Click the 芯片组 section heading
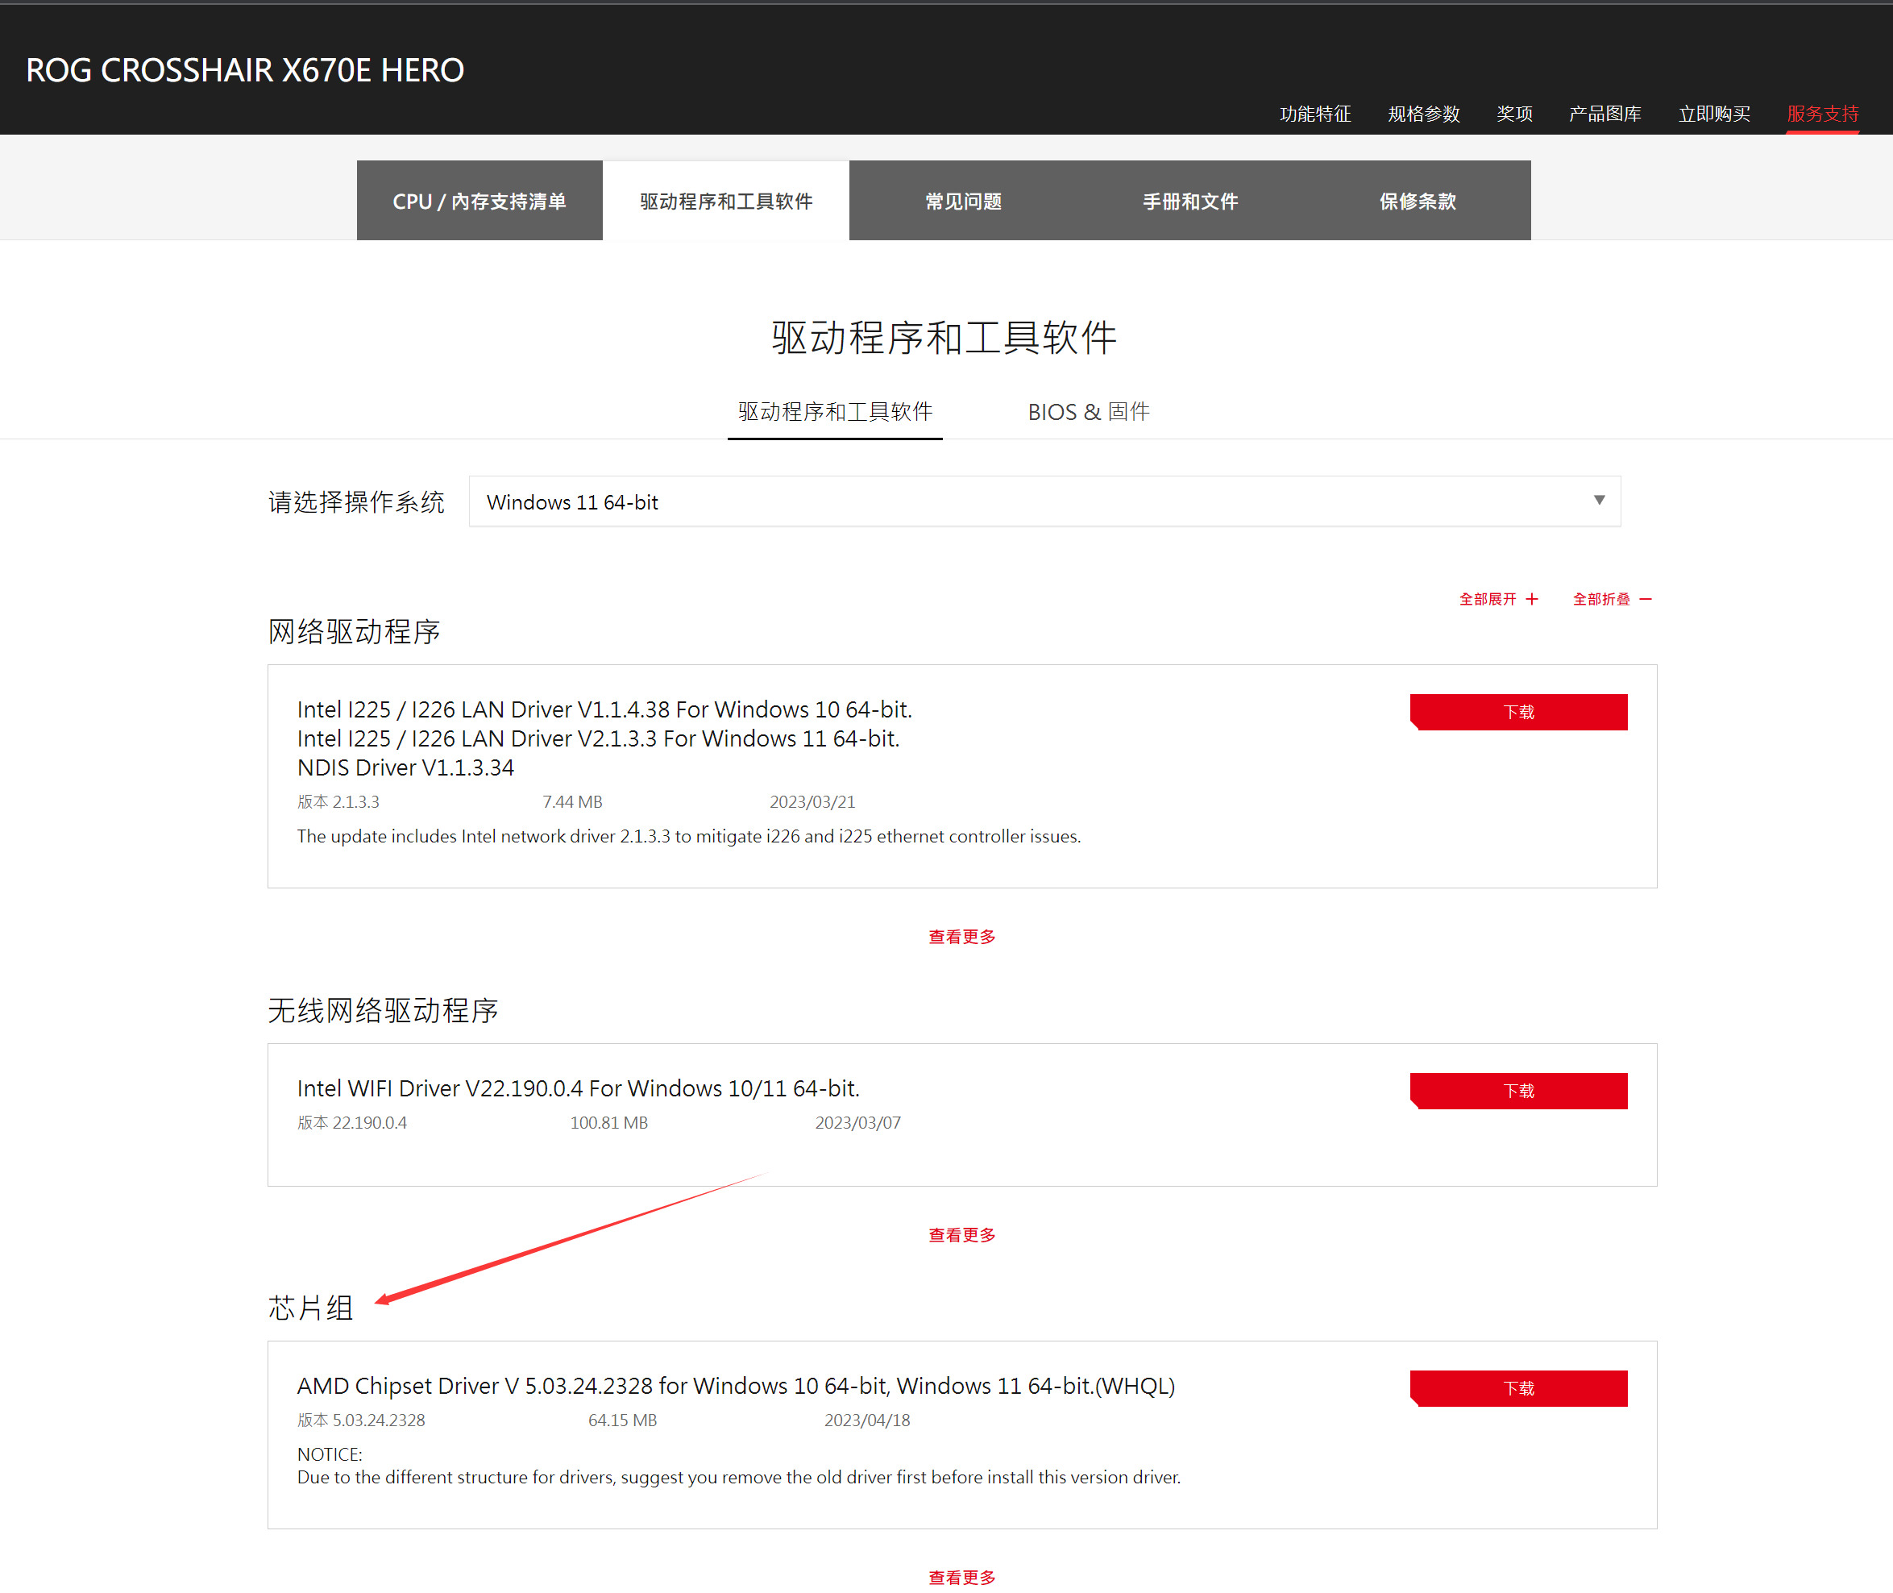 [310, 1308]
